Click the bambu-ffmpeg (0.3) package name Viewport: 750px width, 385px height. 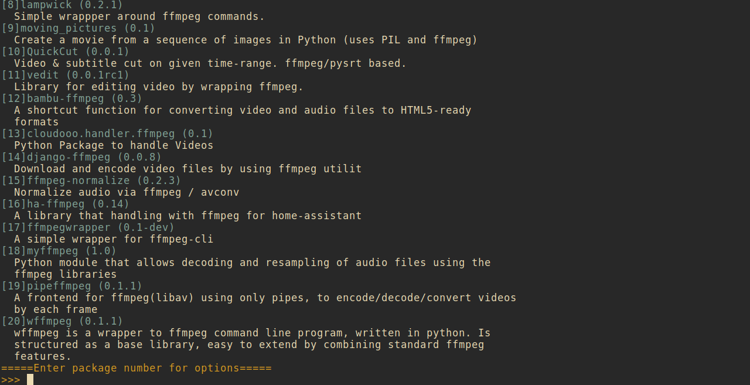click(71, 98)
